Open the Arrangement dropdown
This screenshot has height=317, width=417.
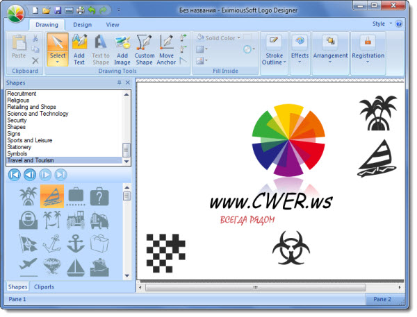[330, 52]
